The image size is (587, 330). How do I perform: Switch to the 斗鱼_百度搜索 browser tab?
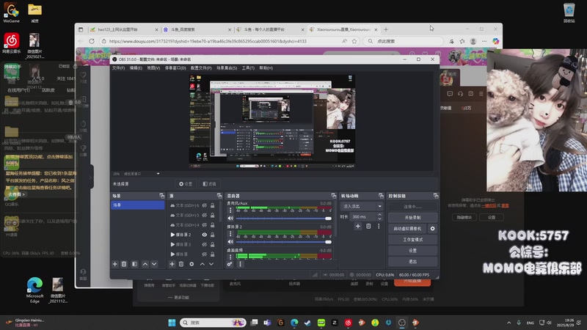pos(197,29)
